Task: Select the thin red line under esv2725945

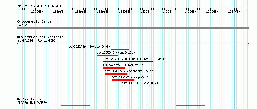Action: click(107, 56)
